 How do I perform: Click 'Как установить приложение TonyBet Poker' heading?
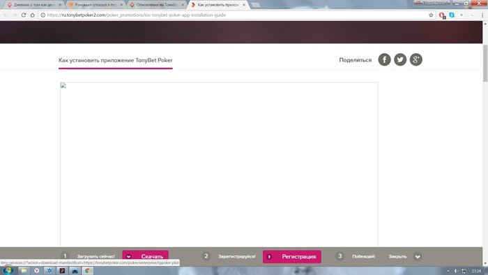[x=116, y=60]
